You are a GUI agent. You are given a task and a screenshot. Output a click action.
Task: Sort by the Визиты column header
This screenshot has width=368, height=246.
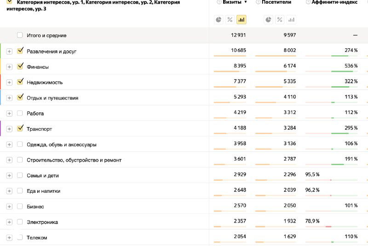click(232, 2)
